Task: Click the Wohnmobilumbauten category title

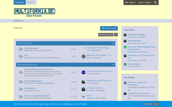Action: 27,65
